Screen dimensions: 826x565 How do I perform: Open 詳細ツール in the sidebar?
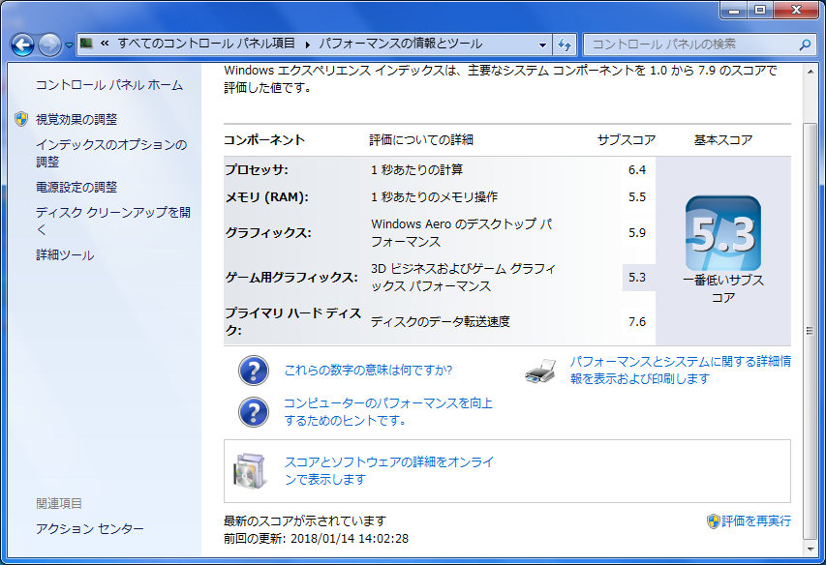point(65,255)
